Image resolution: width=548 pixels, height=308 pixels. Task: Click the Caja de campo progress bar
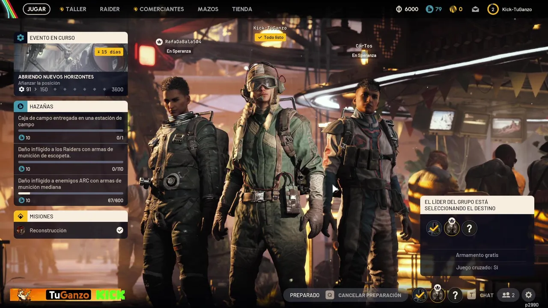click(71, 131)
